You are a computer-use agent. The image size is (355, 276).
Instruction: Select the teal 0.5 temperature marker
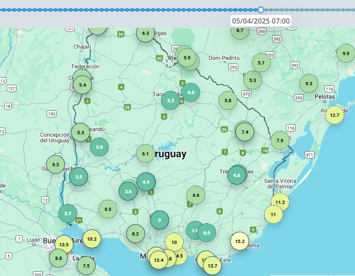click(207, 233)
